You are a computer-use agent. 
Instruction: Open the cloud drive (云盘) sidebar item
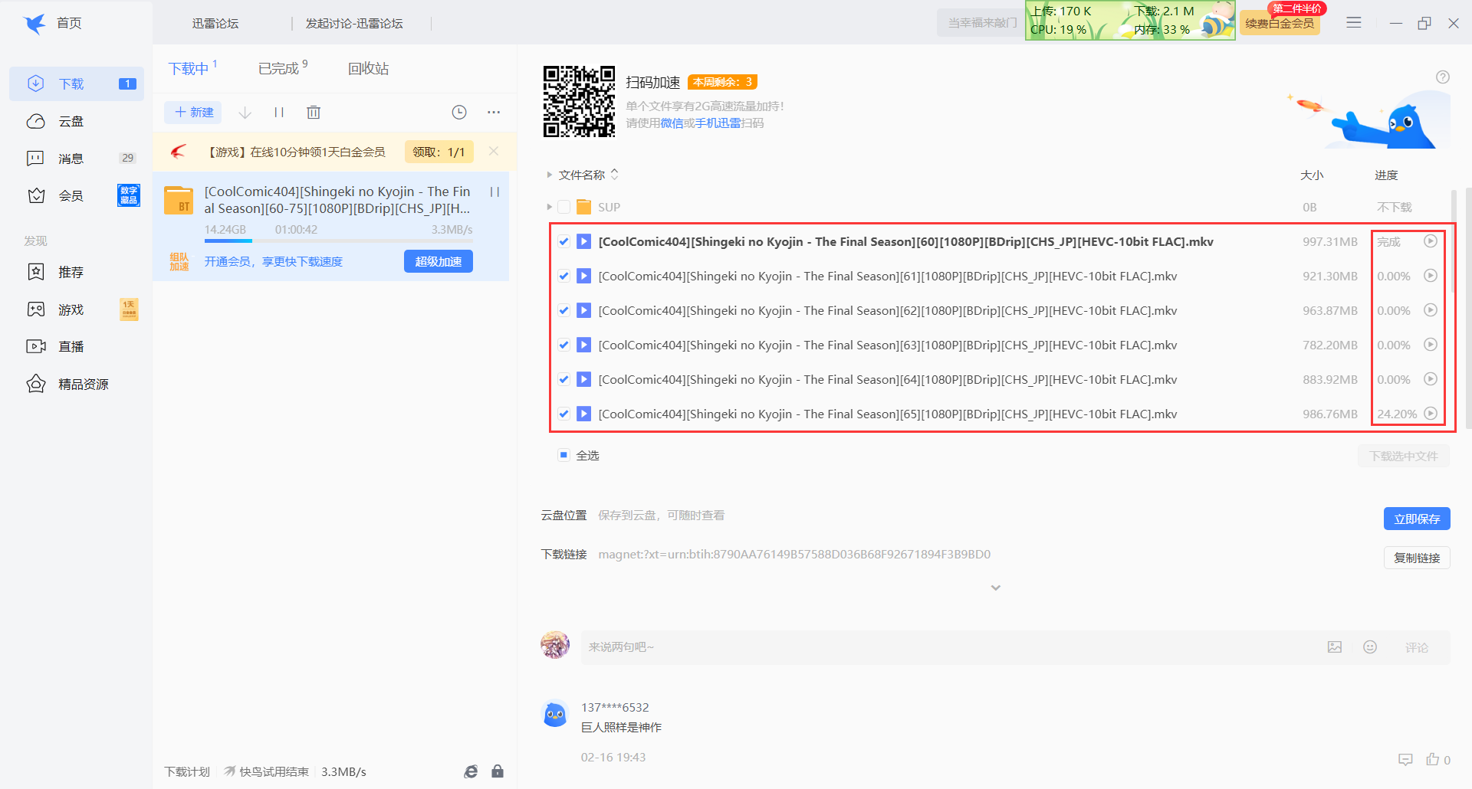click(x=71, y=122)
